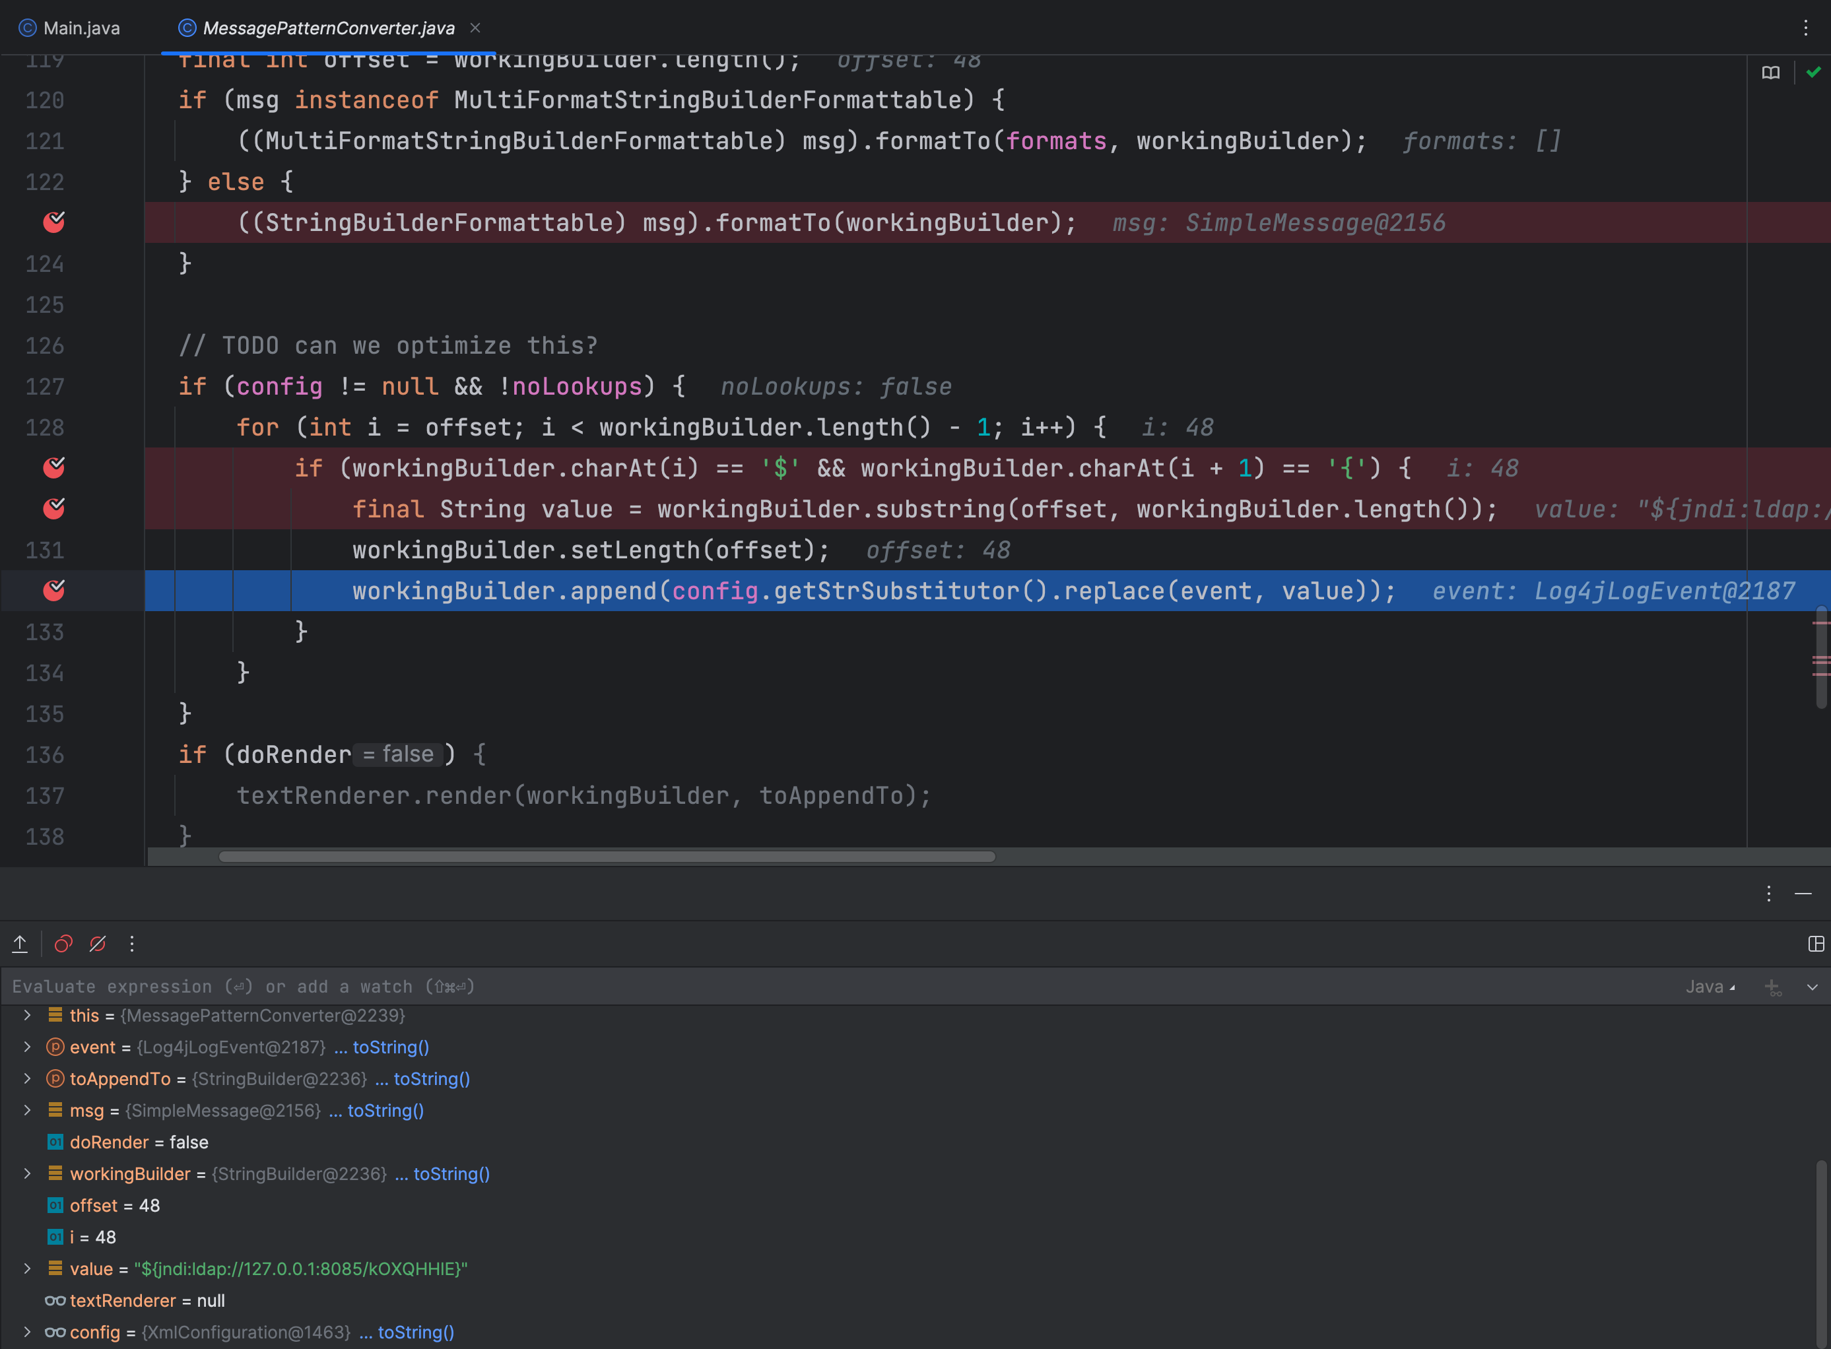Click toString() link for toAppendTo
The image size is (1831, 1349).
(x=432, y=1078)
